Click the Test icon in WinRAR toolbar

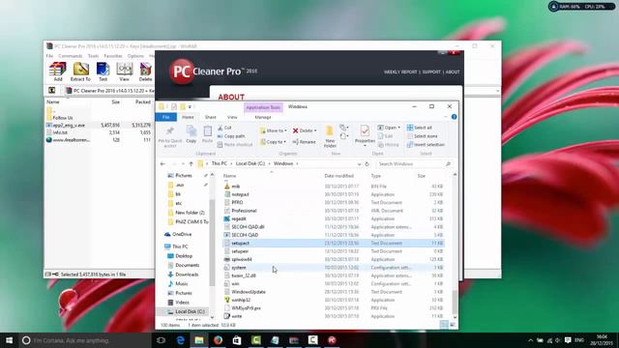coord(103,72)
